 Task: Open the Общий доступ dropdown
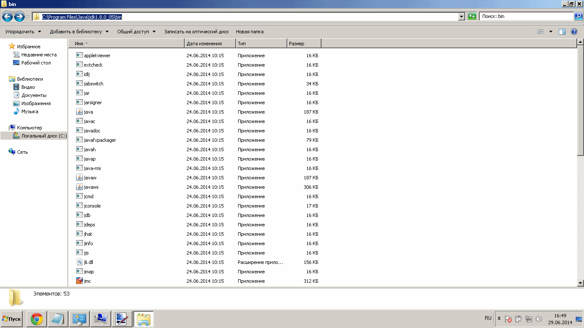(136, 32)
